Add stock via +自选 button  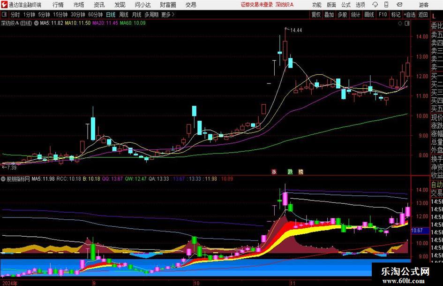(x=410, y=15)
